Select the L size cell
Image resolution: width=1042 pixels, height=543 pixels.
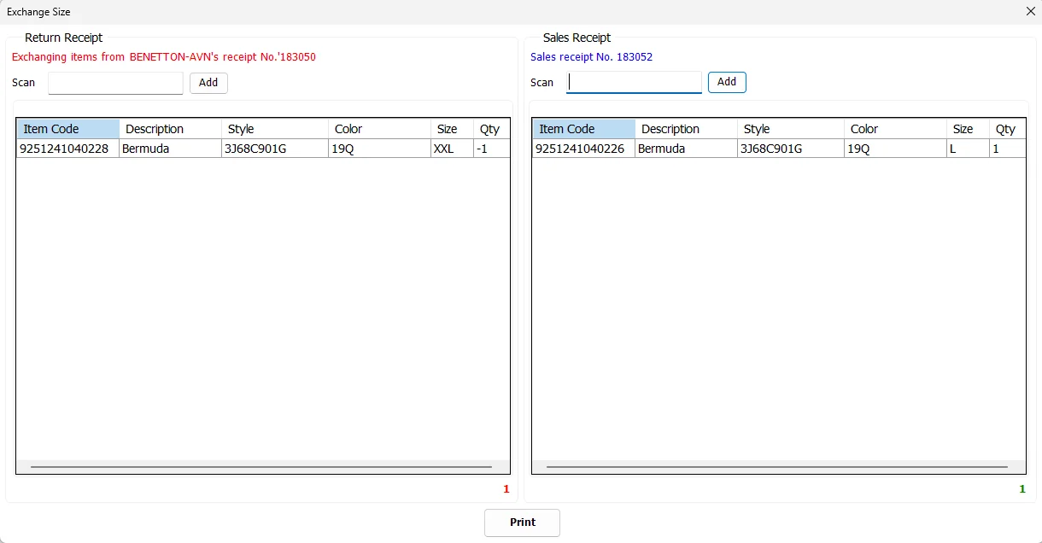point(968,149)
